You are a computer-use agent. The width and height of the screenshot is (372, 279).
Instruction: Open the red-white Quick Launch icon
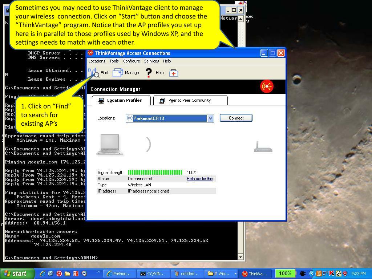[76, 274]
